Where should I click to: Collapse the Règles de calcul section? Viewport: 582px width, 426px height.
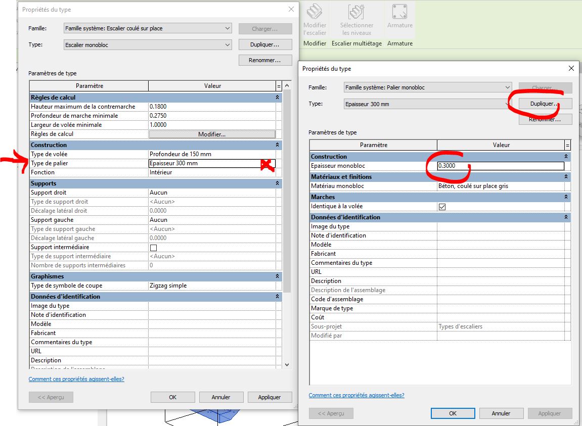277,98
